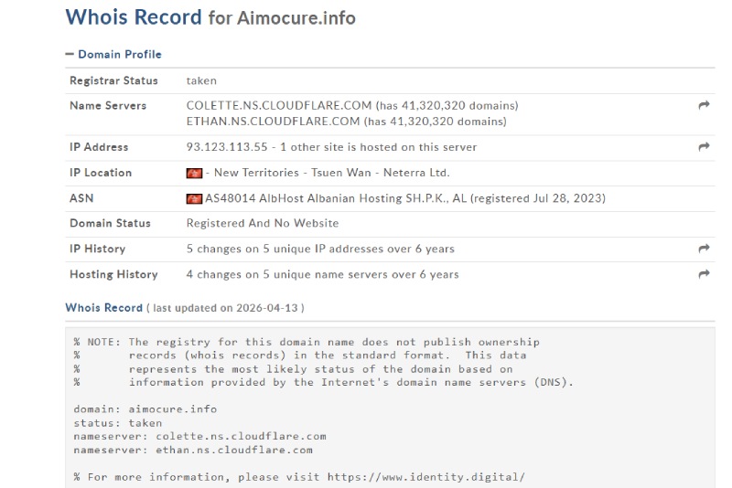Click the flag icon in IP Location row

point(194,173)
